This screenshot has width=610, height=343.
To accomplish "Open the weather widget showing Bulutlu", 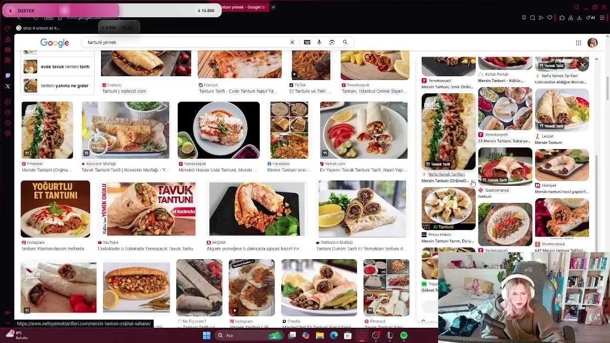I will coord(16,335).
